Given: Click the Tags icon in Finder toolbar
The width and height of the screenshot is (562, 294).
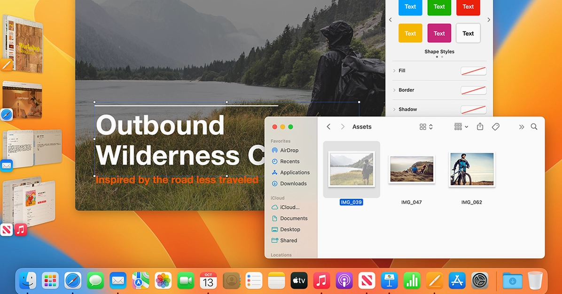Looking at the screenshot, I should click(495, 127).
